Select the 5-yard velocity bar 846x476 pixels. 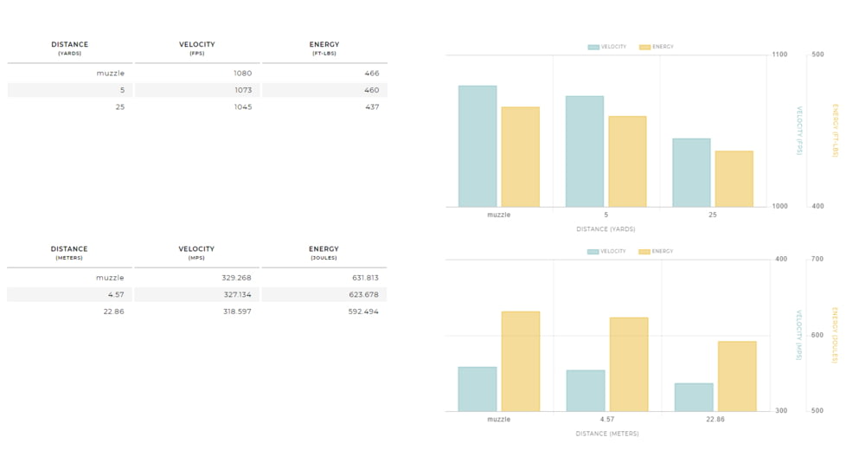point(585,151)
